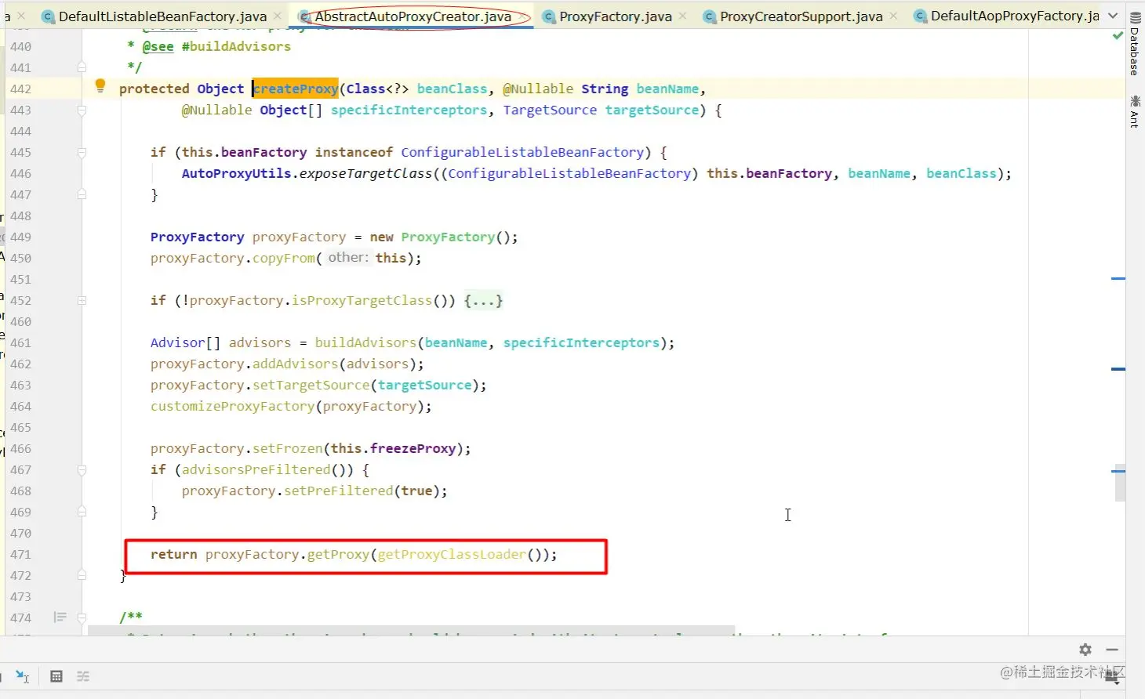Click the fold marker on line 443
Image resolution: width=1145 pixels, height=699 pixels.
point(82,110)
